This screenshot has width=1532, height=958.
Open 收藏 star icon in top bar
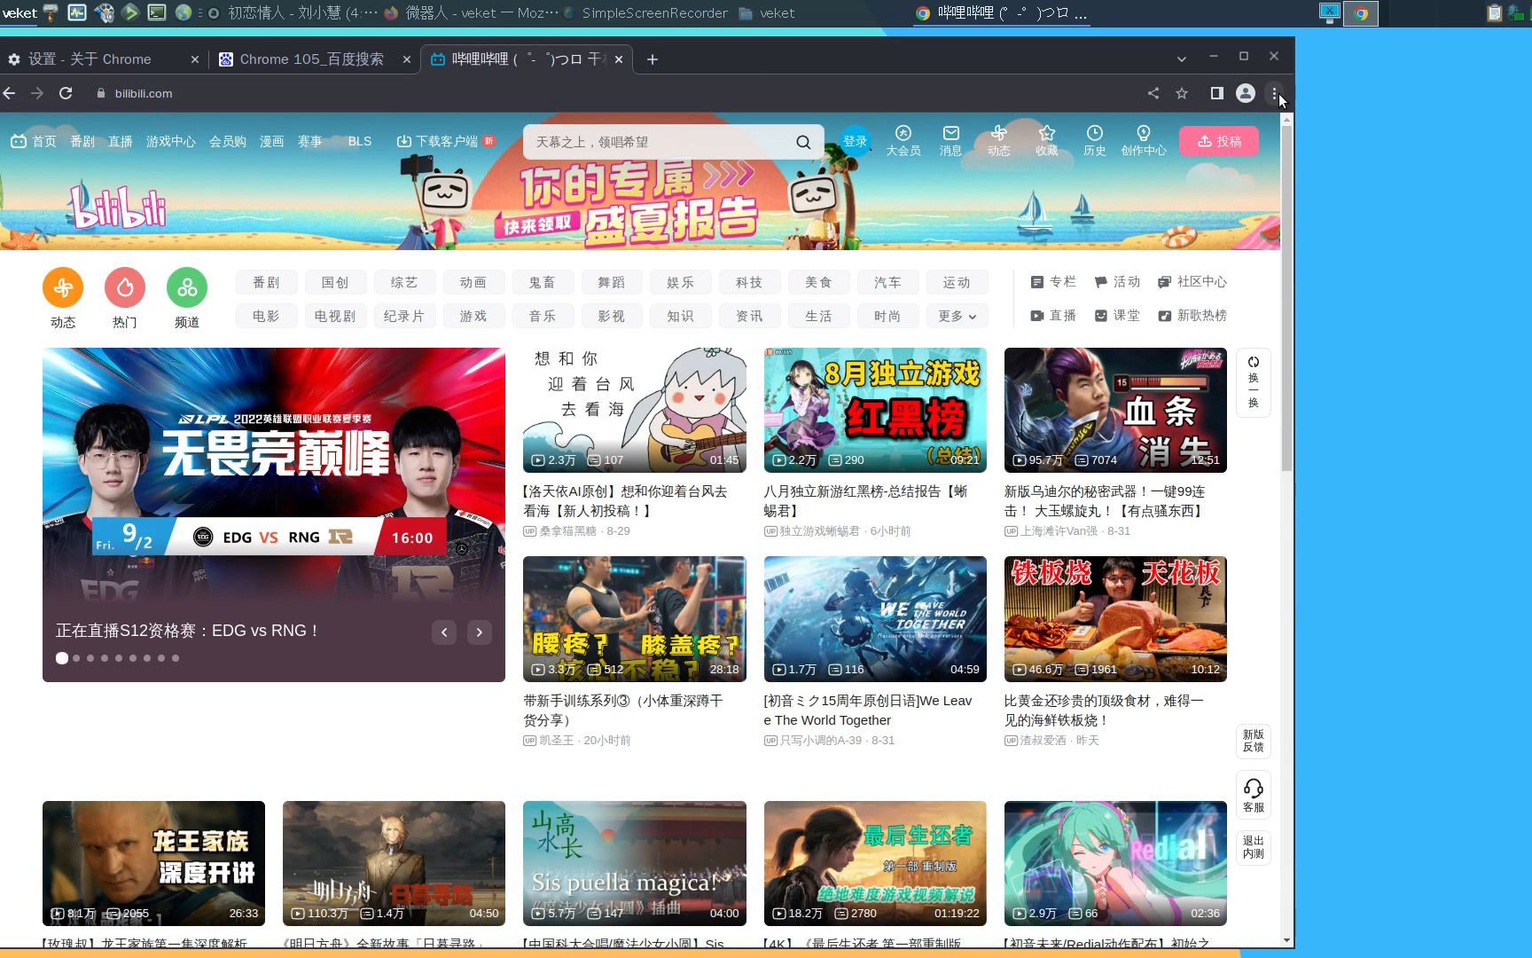point(1047,141)
